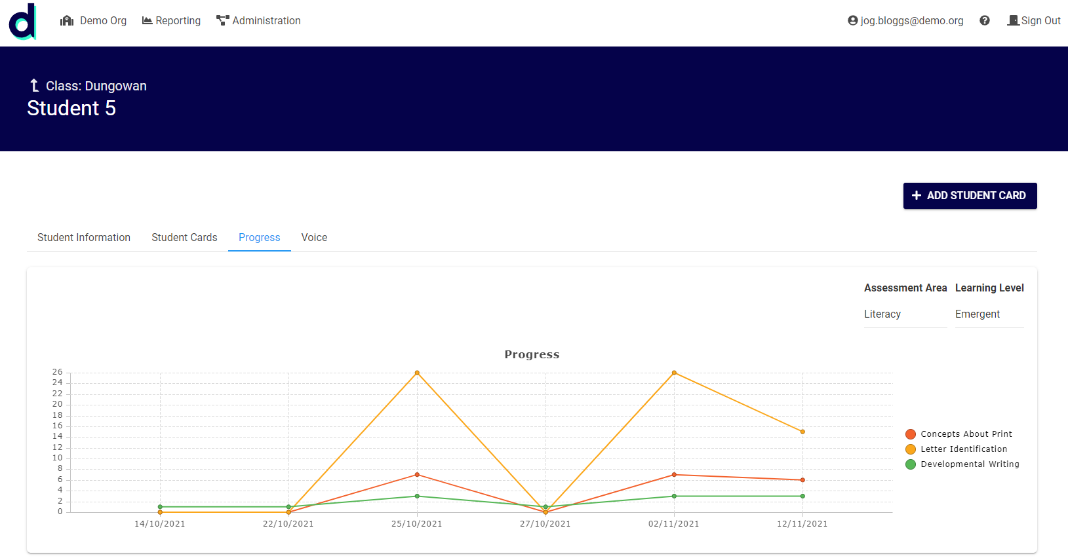Viewport: 1068px width, 560px height.
Task: Open Administration menu
Action: (258, 21)
